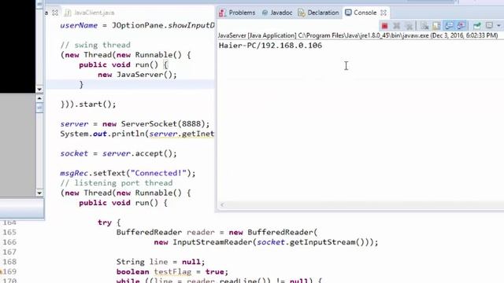The image size is (504, 283).
Task: Click the line 'String line = null;'
Action: point(161,262)
